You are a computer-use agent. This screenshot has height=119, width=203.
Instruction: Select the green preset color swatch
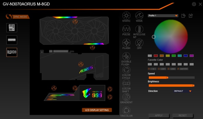174,56
